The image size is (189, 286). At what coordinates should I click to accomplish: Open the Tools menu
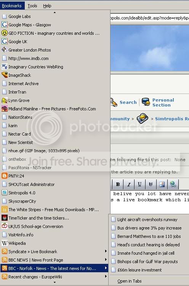[32, 6]
